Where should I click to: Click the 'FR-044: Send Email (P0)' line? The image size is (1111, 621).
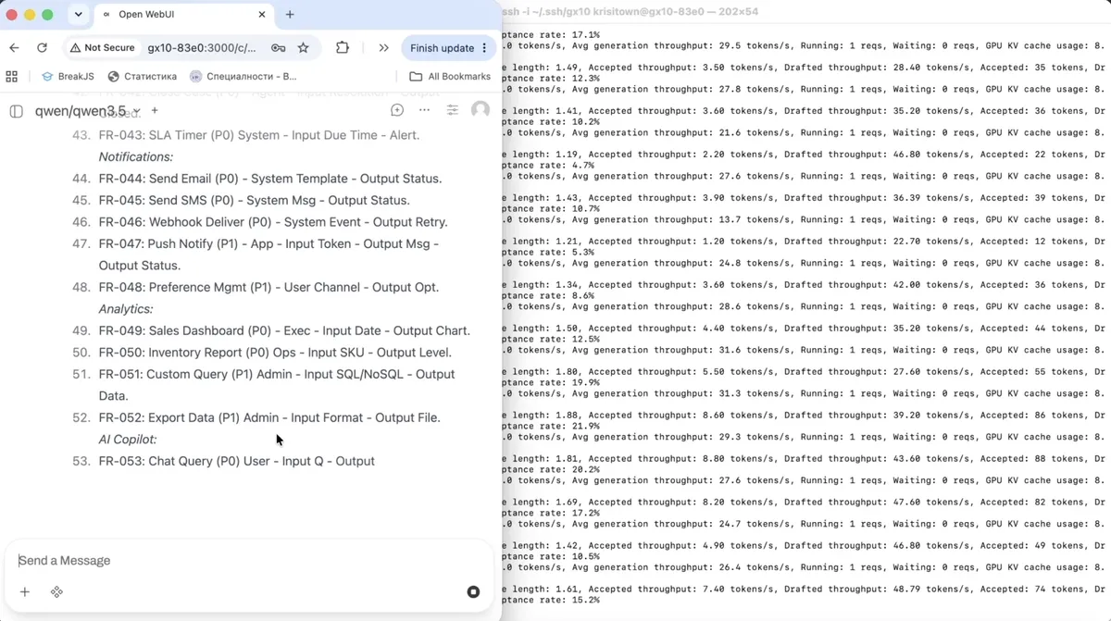[270, 179]
